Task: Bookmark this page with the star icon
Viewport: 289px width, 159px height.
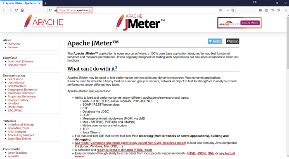Action: (x=232, y=10)
